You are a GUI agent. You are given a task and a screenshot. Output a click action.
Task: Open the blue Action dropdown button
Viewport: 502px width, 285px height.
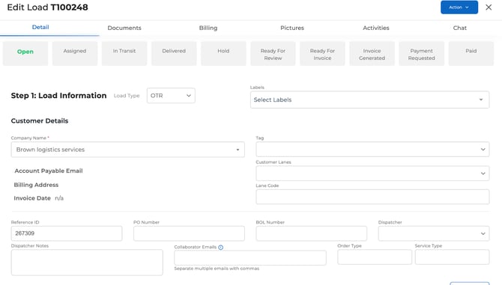(x=459, y=7)
